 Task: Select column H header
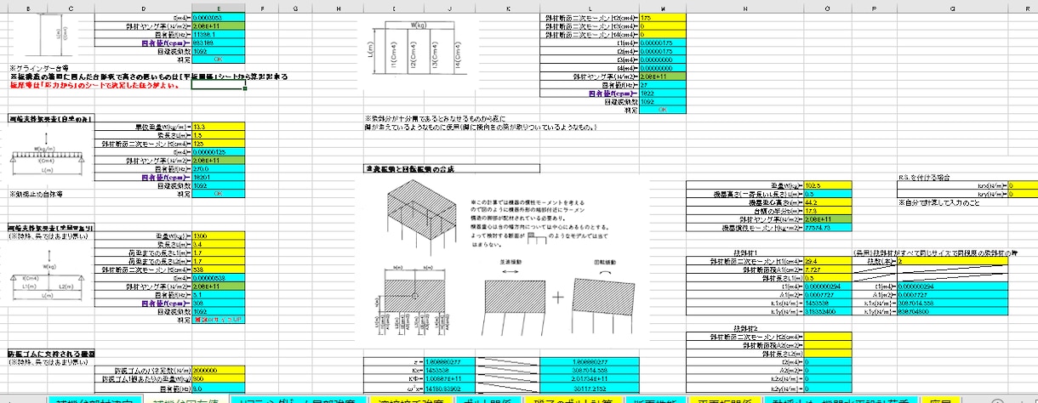[x=338, y=8]
